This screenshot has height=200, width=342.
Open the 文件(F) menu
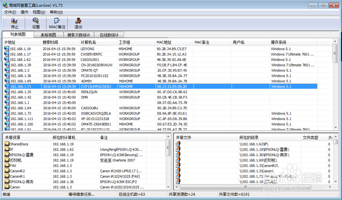click(x=10, y=12)
